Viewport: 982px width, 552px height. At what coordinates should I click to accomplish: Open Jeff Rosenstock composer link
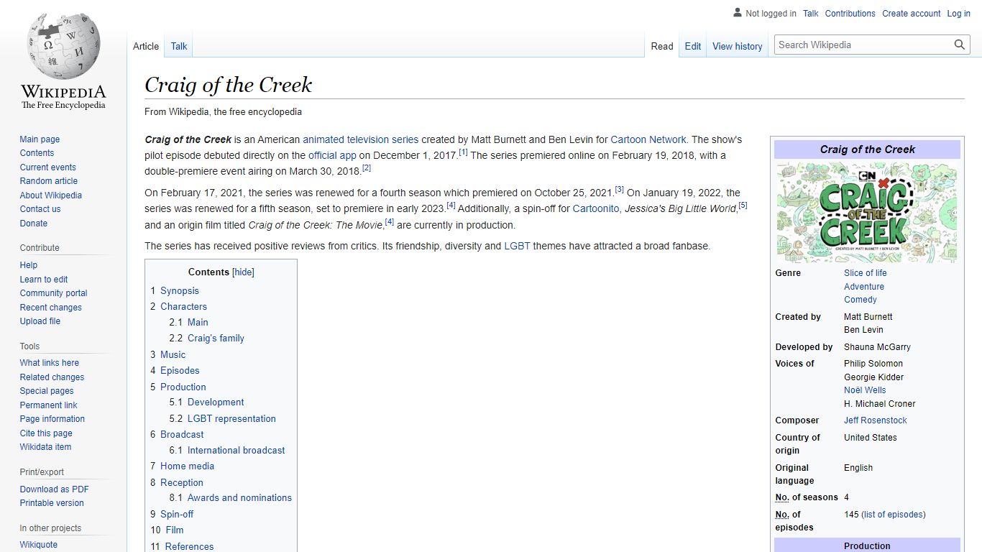(876, 420)
